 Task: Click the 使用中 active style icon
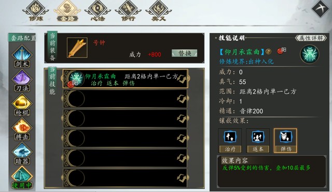22,178
